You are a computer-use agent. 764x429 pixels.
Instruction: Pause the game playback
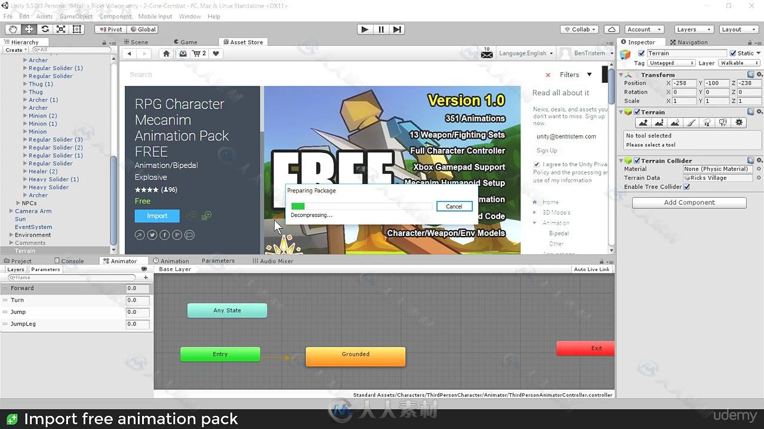click(381, 29)
